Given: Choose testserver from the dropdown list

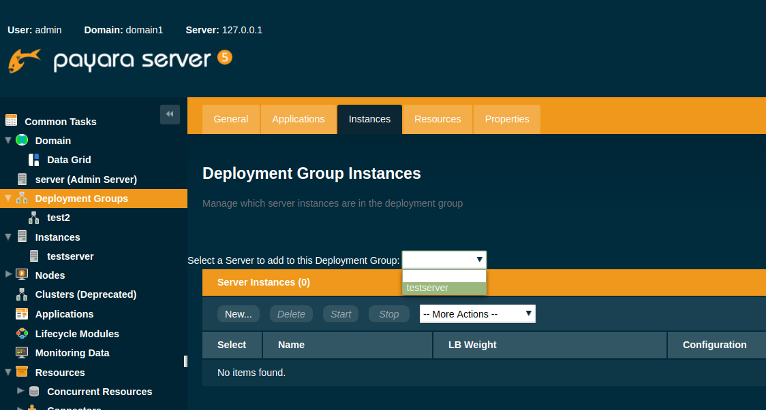Looking at the screenshot, I should pos(444,288).
